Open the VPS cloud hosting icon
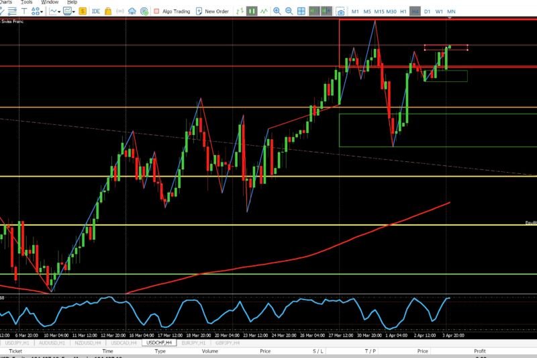Image resolution: width=537 pixels, height=358 pixels. pyautogui.click(x=132, y=11)
